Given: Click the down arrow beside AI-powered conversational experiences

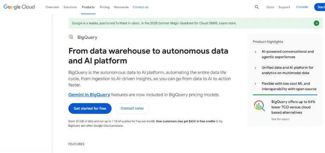Looking at the screenshot, I should (x=256, y=52).
